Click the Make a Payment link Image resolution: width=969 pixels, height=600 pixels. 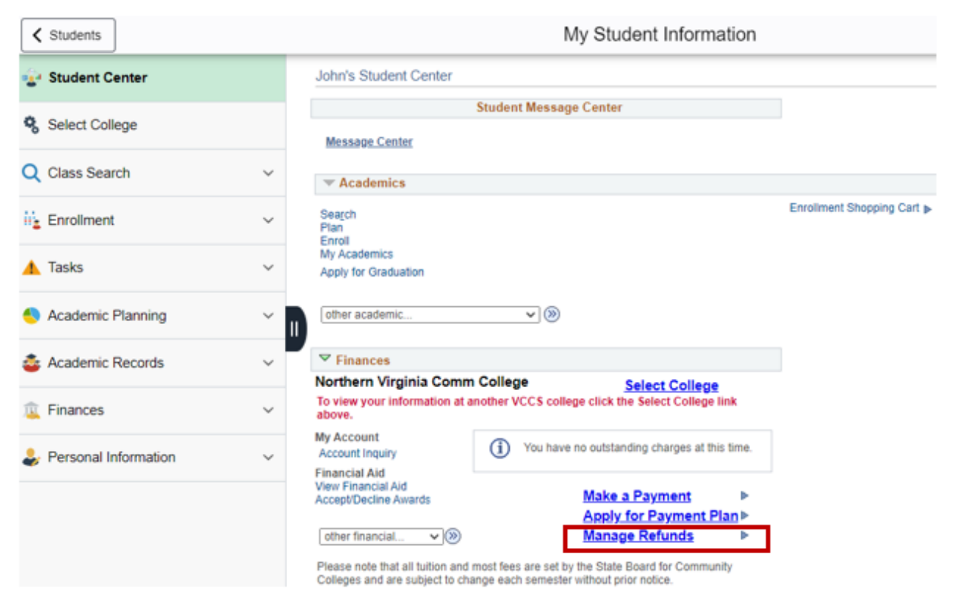coord(636,495)
